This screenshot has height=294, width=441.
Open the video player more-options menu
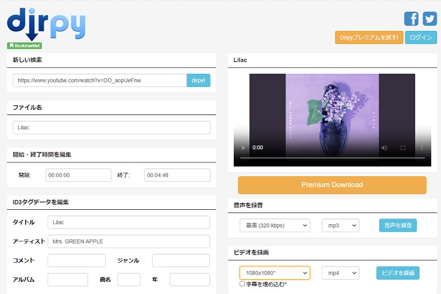coord(422,148)
